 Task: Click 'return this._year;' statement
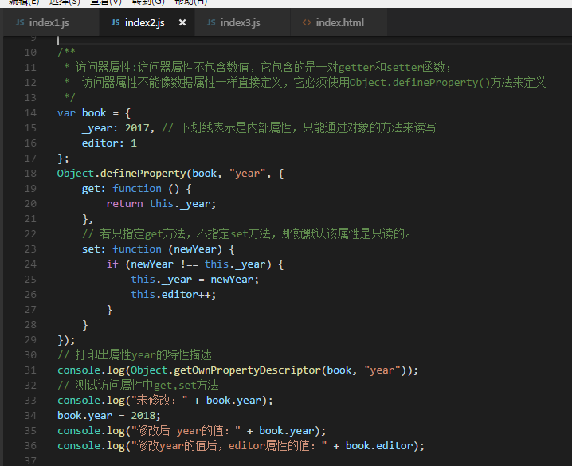[161, 204]
